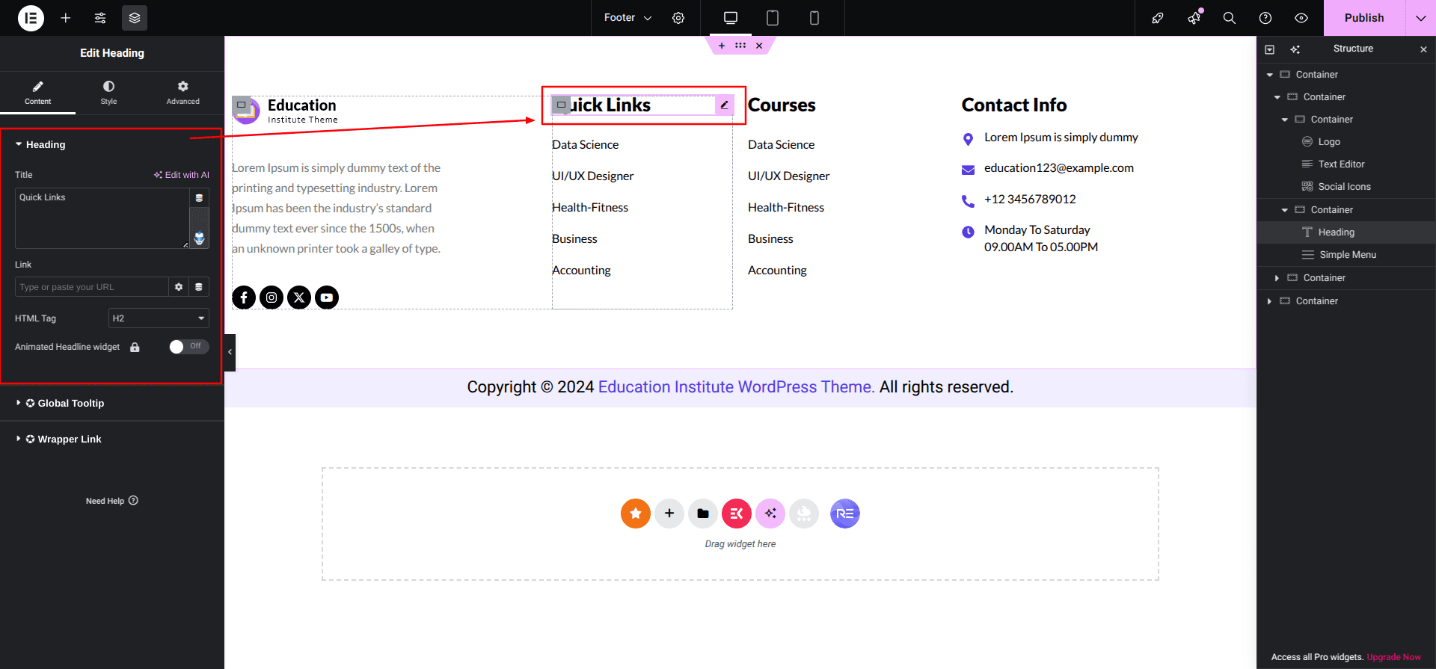Click the container drag handle dots
The image size is (1436, 669).
click(x=740, y=46)
